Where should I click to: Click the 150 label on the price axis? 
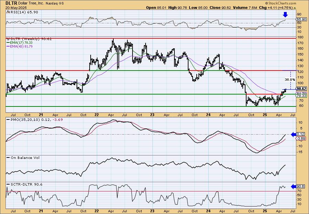pyautogui.click(x=300, y=54)
